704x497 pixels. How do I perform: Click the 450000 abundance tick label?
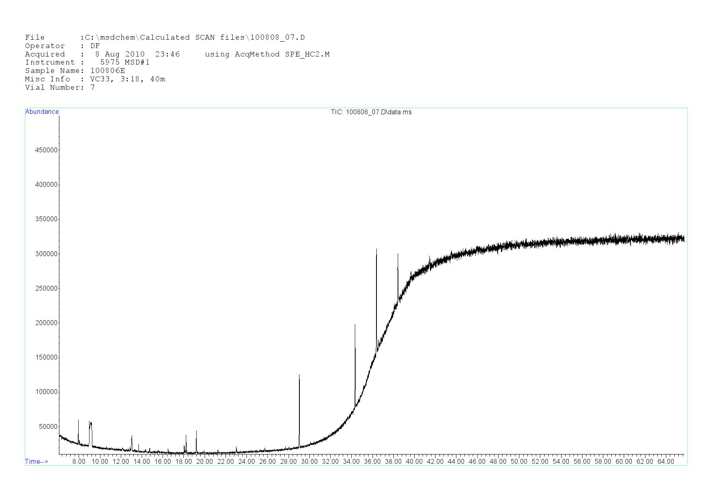47,150
